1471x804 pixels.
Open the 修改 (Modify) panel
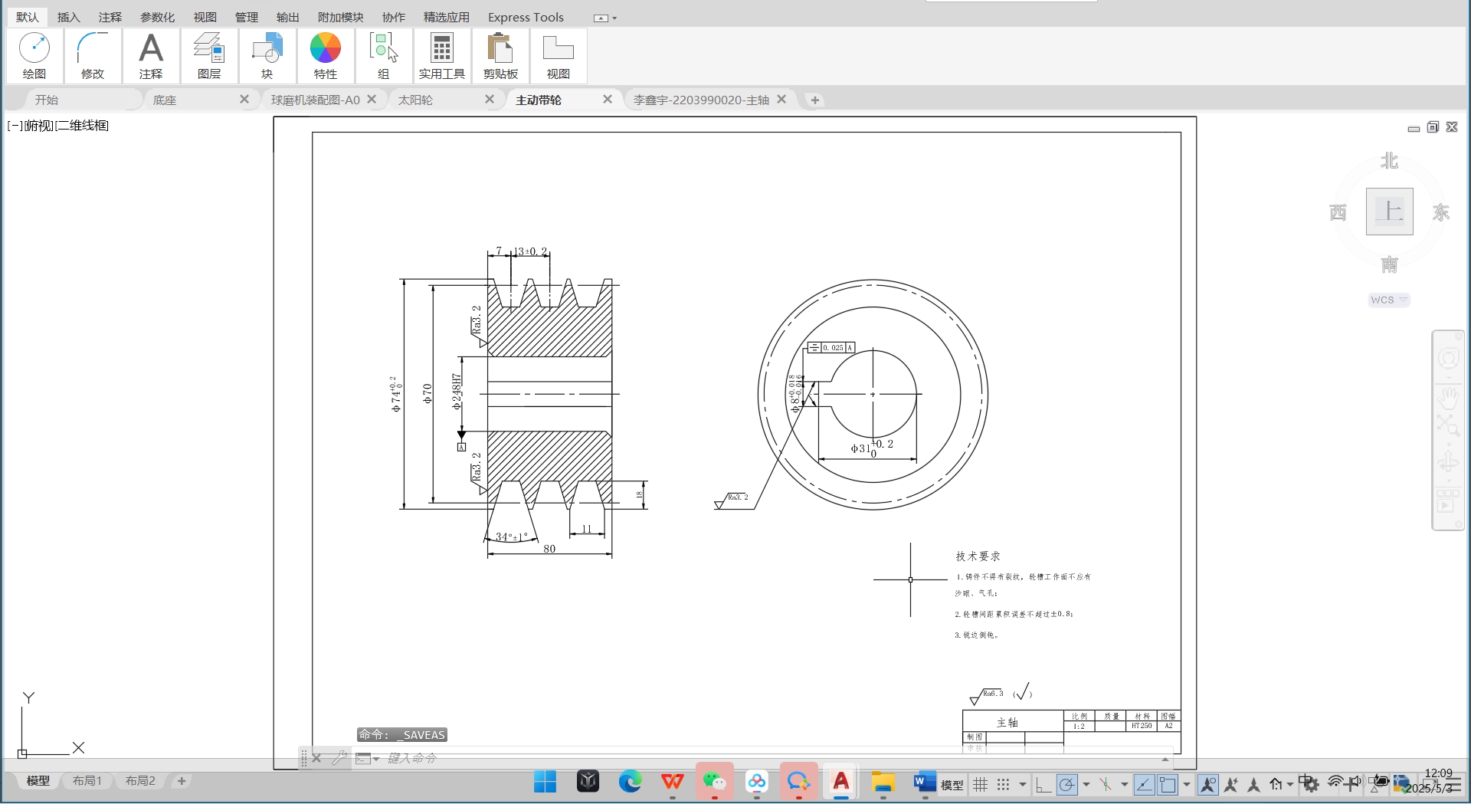(93, 56)
